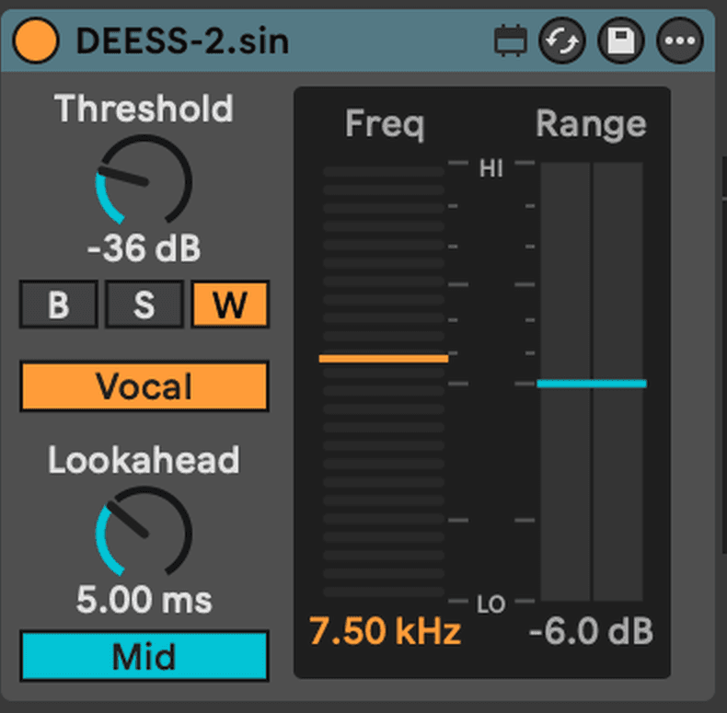Click the Lookahead label

tap(144, 460)
